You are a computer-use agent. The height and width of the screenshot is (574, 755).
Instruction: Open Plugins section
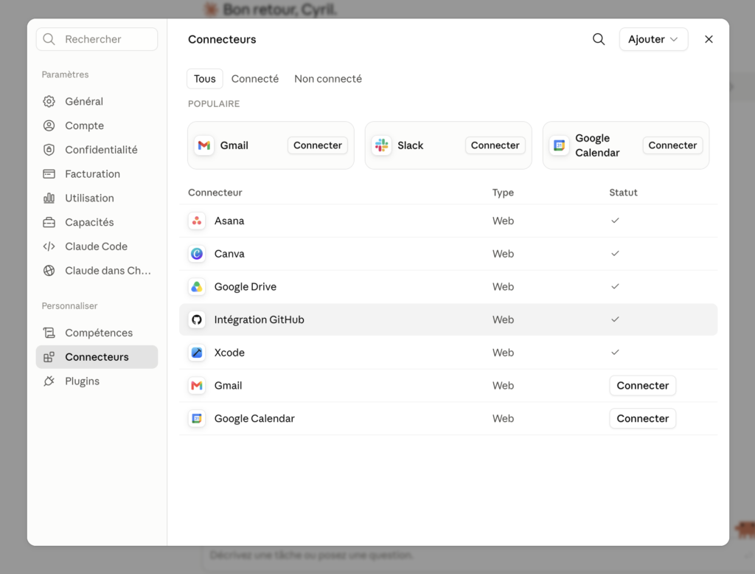(97, 381)
